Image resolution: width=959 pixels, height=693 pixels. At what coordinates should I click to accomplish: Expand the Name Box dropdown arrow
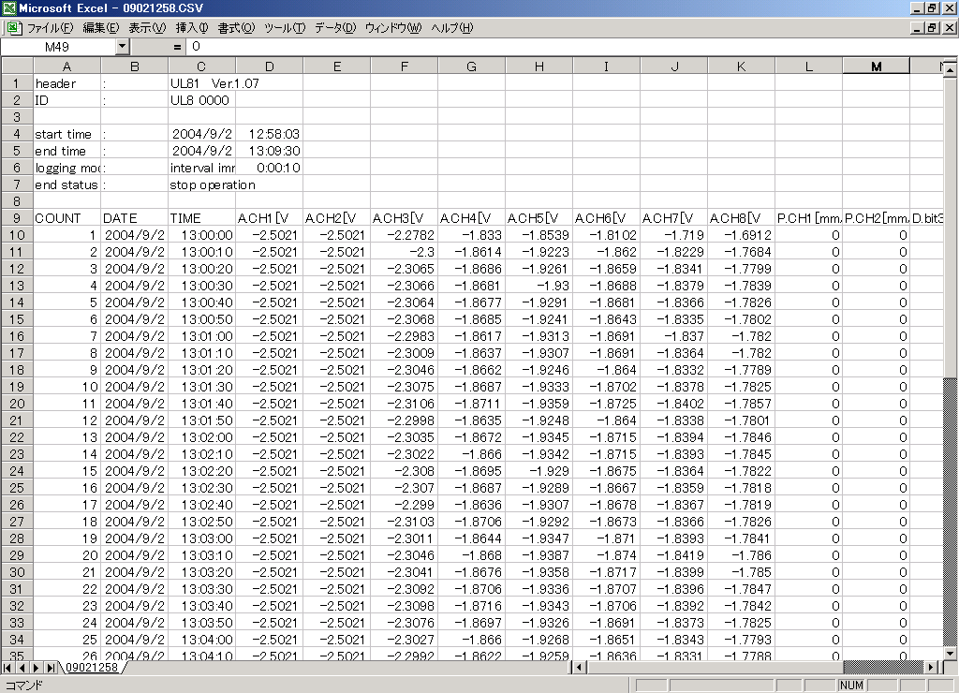pos(123,47)
